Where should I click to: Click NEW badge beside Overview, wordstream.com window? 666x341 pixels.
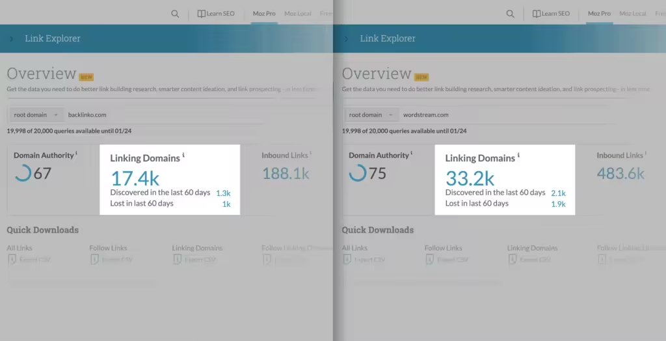coord(421,77)
